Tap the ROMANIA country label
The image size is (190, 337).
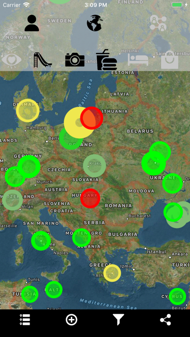[118, 206]
